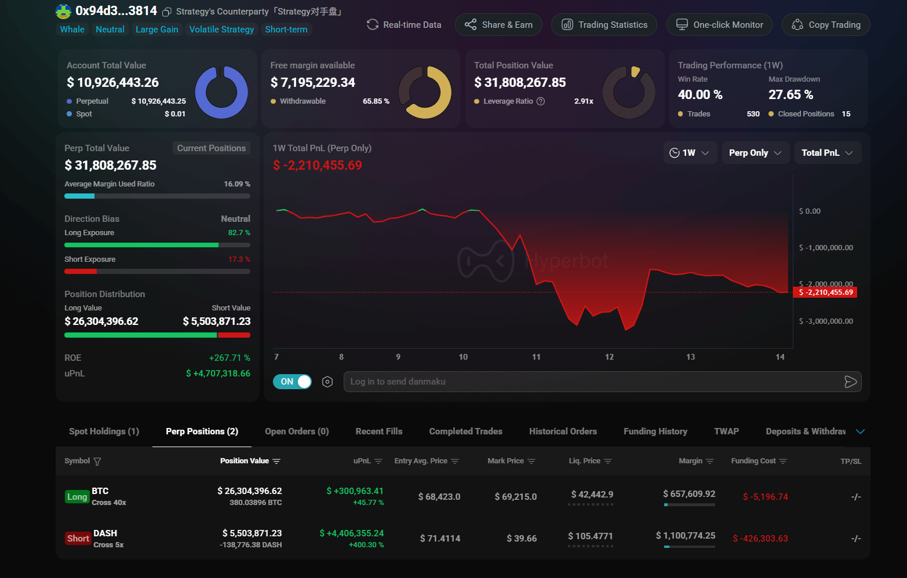Expand more tabs with chevron arrow
Viewport: 907px width, 578px height.
[x=860, y=431]
